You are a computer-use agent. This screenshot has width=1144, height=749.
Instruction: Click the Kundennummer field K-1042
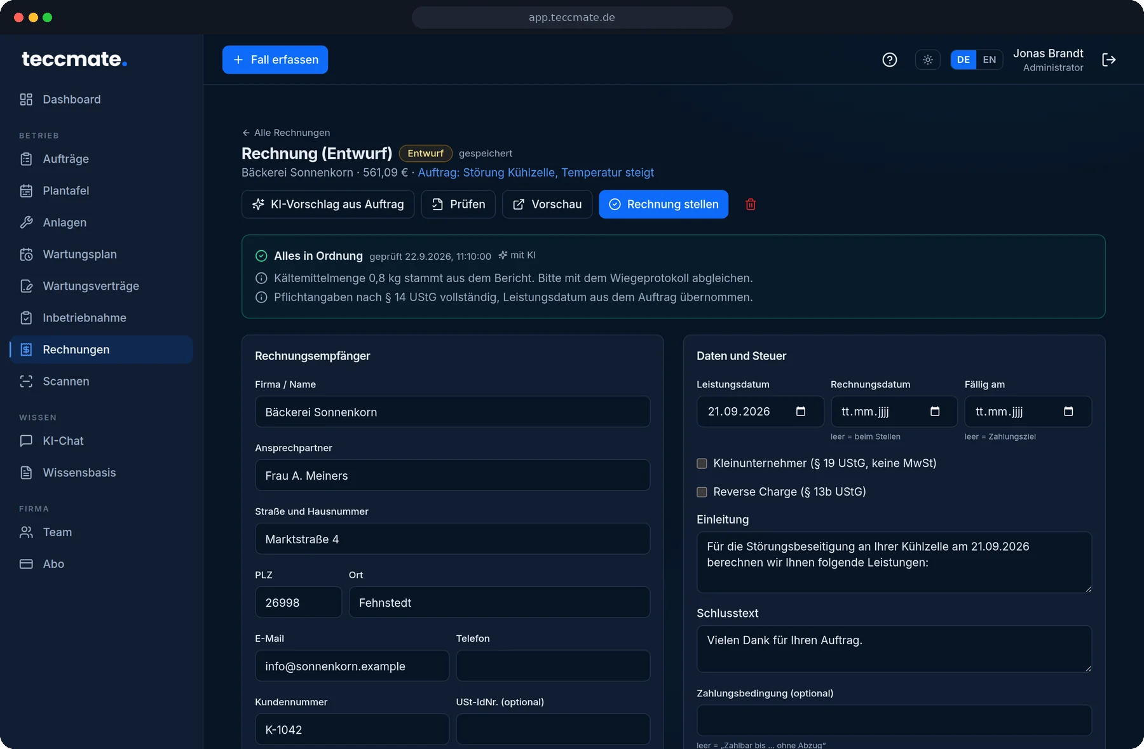(x=352, y=729)
